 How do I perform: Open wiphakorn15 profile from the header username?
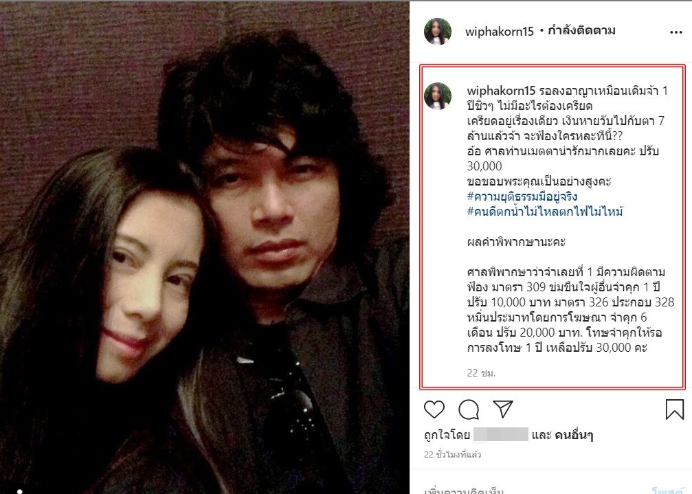(x=499, y=32)
